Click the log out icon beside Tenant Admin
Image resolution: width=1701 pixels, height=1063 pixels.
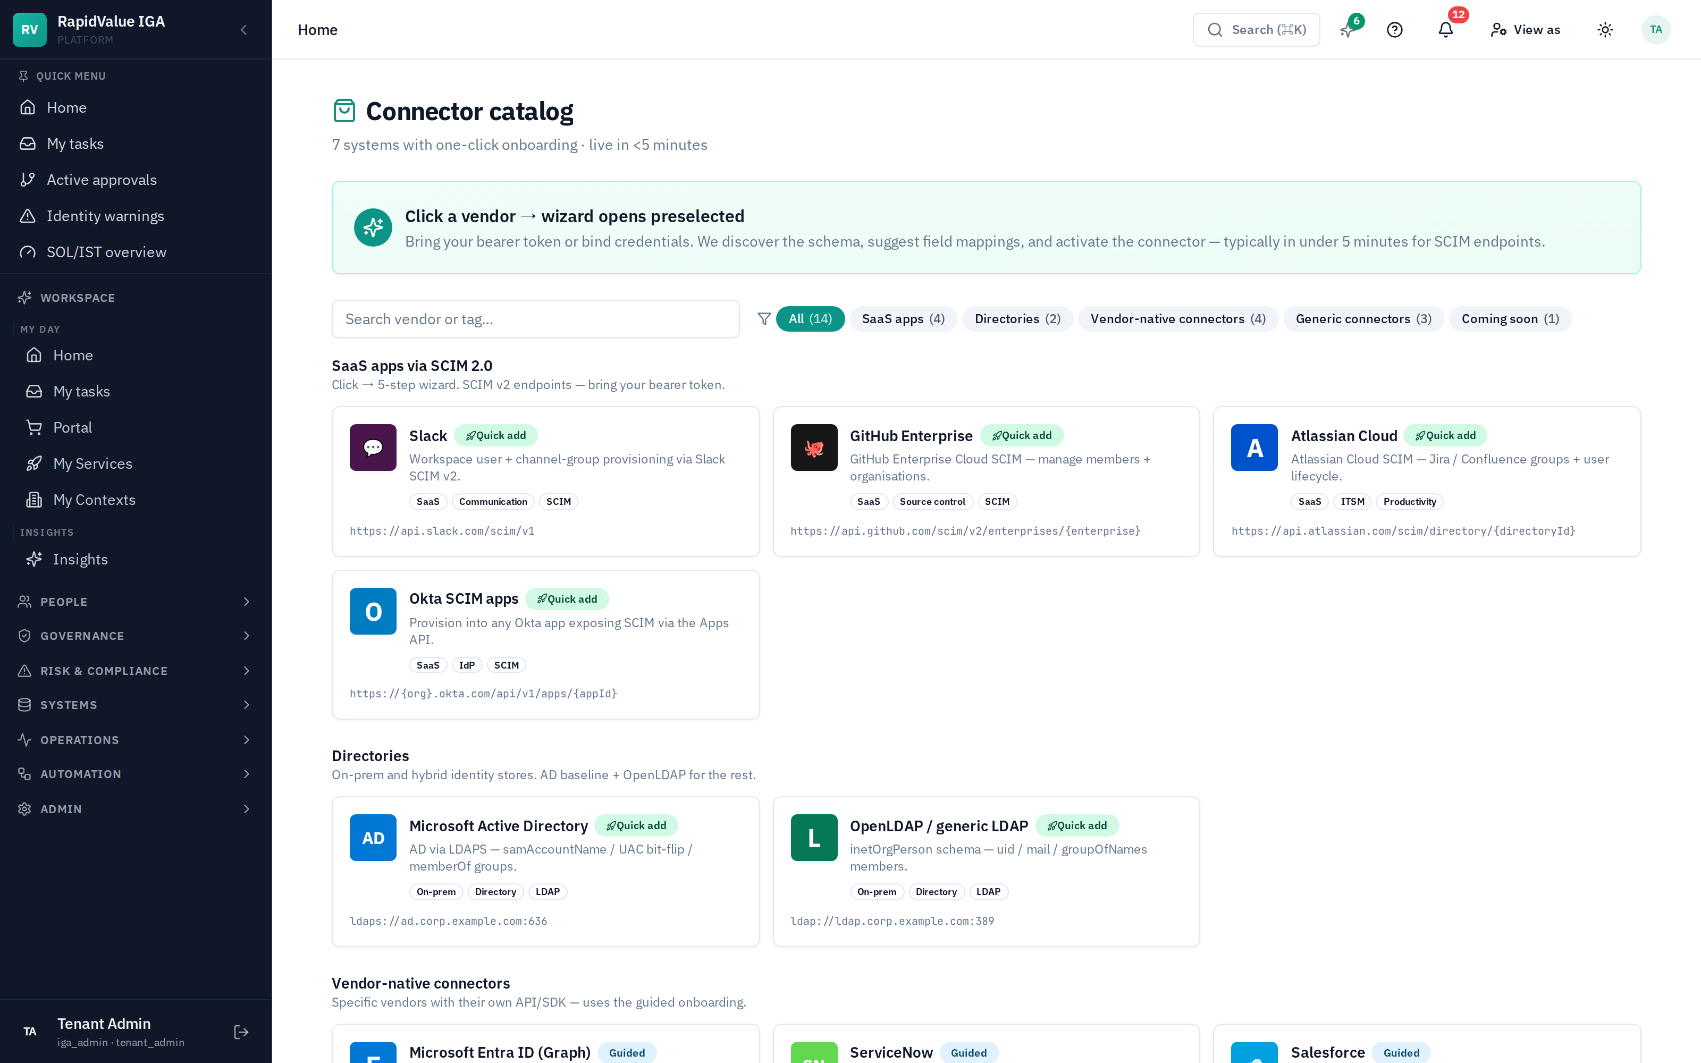pyautogui.click(x=241, y=1031)
